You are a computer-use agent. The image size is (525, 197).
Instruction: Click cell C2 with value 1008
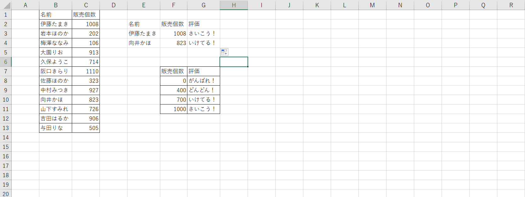86,24
